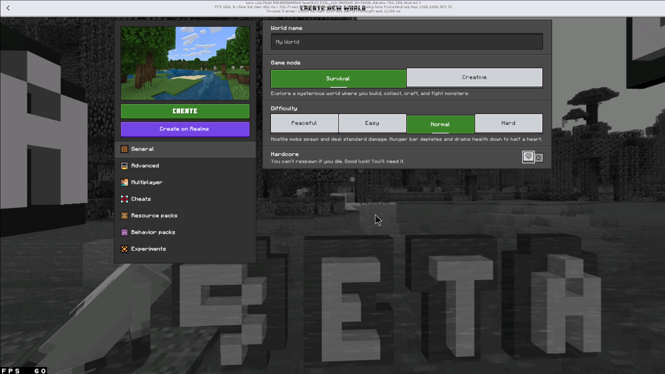Click the Advanced settings icon
665x374 pixels.
coord(124,166)
